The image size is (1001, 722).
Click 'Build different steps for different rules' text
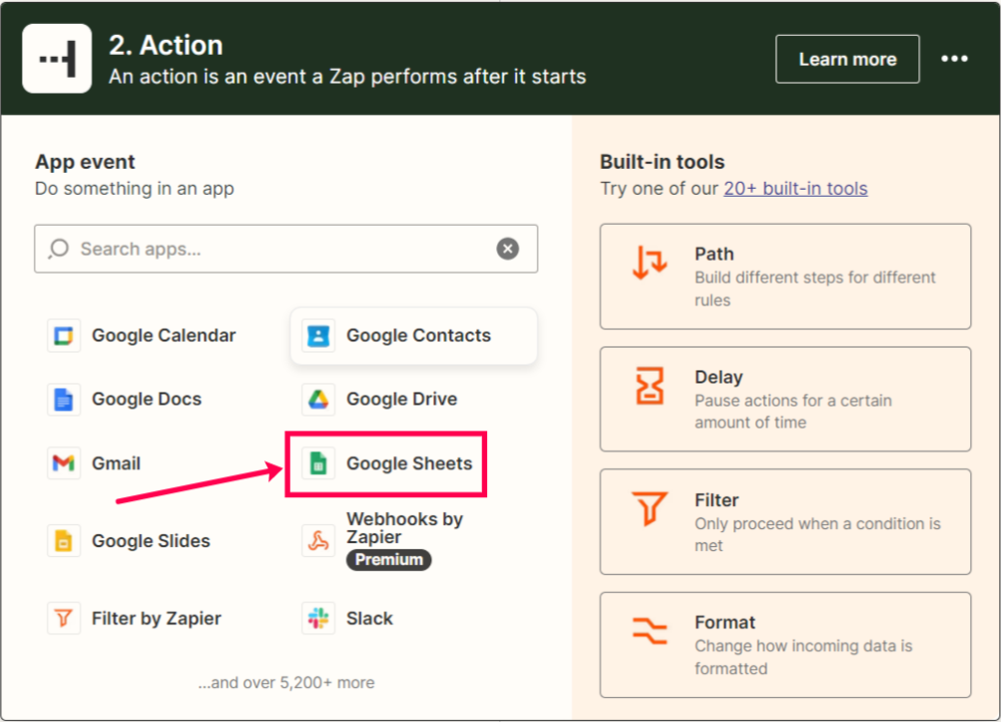(x=815, y=289)
